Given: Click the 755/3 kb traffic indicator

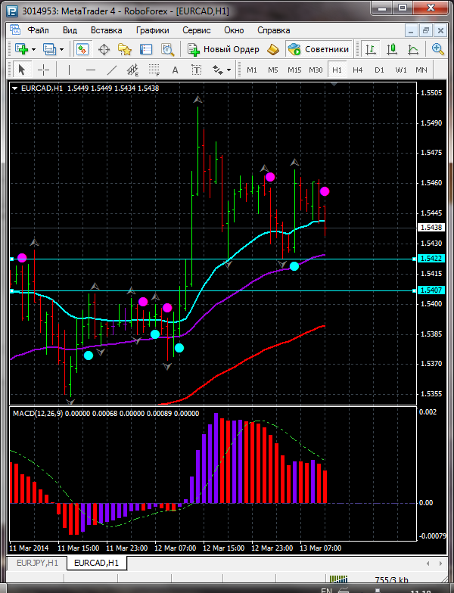Looking at the screenshot, I should tap(392, 580).
